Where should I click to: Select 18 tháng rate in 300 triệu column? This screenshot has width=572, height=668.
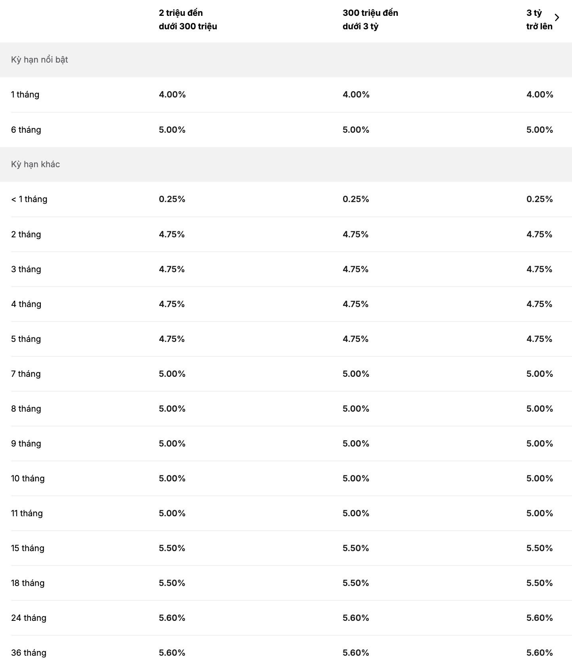(x=356, y=583)
